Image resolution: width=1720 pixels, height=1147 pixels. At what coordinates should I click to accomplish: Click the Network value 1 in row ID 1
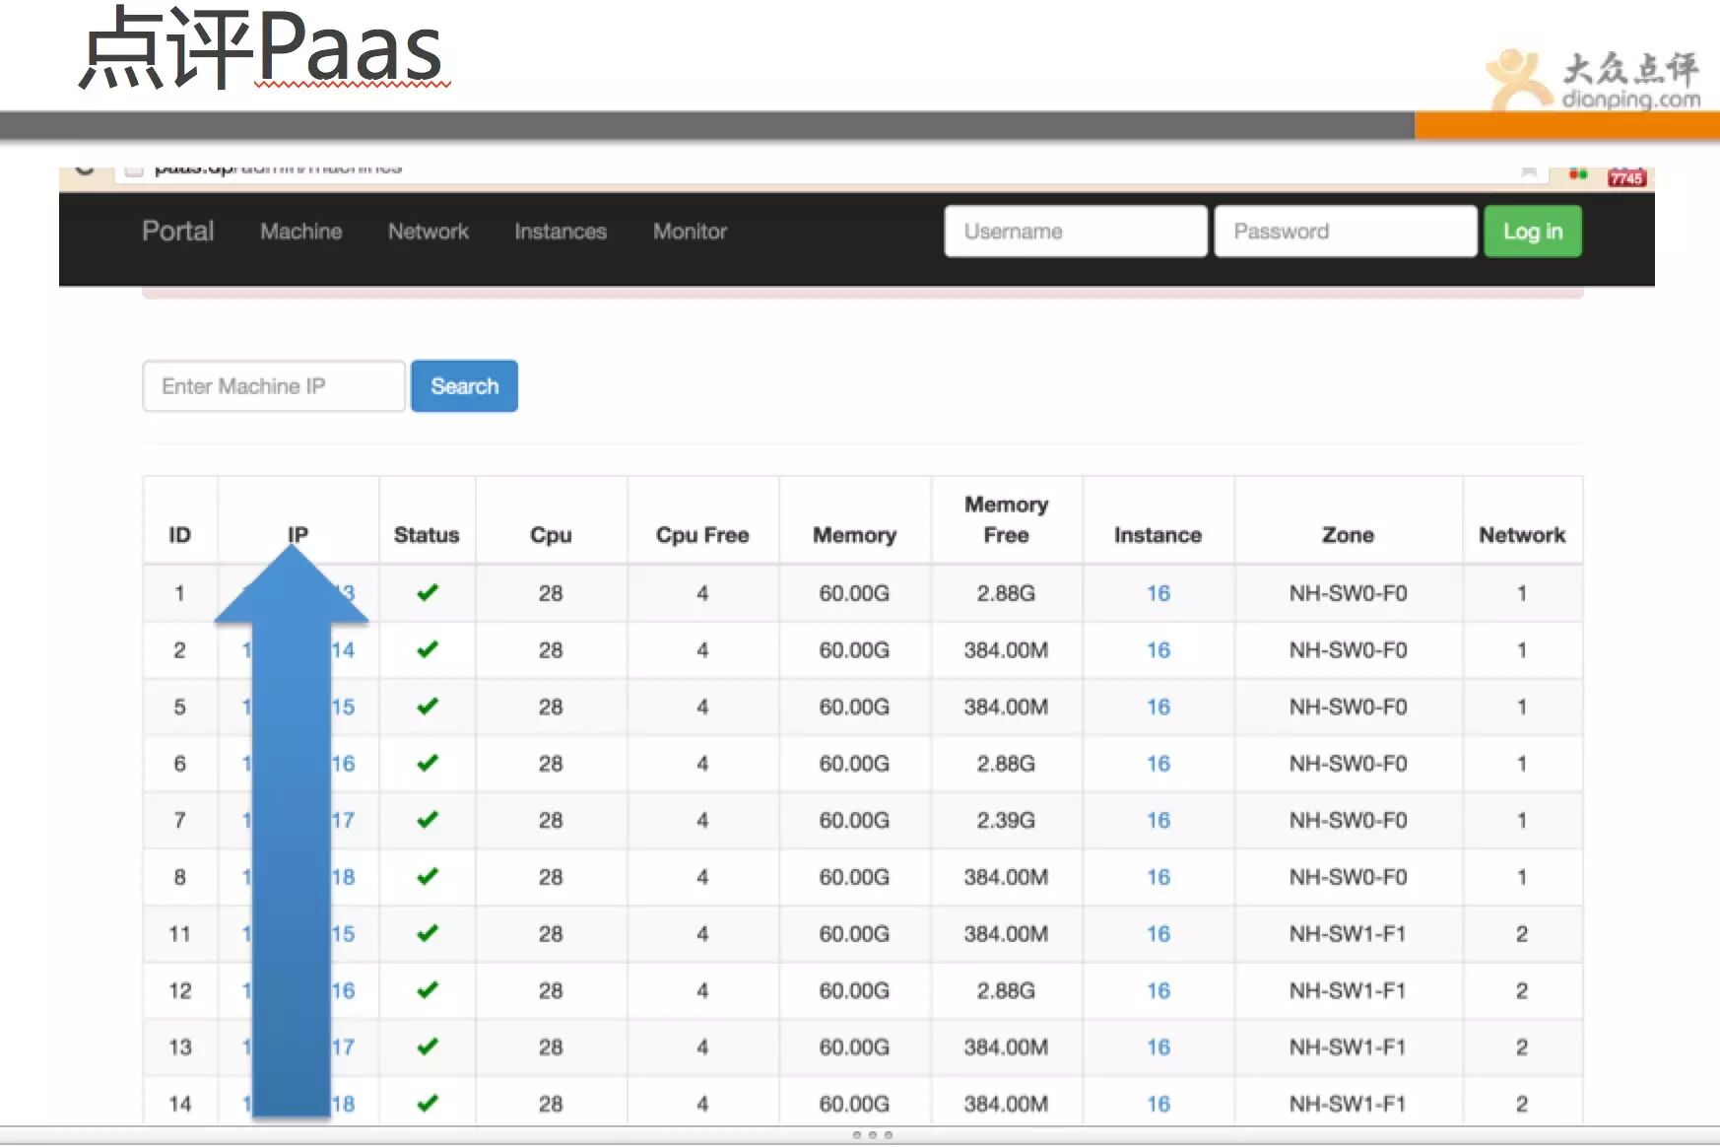click(x=1522, y=593)
